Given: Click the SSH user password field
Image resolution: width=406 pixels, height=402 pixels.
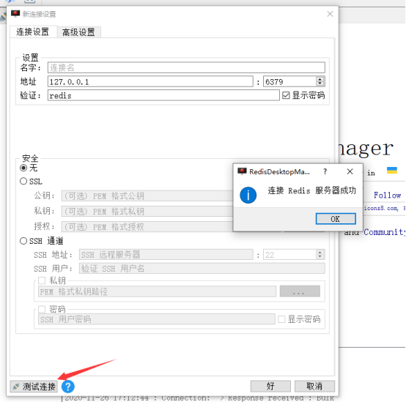Looking at the screenshot, I should [x=157, y=319].
